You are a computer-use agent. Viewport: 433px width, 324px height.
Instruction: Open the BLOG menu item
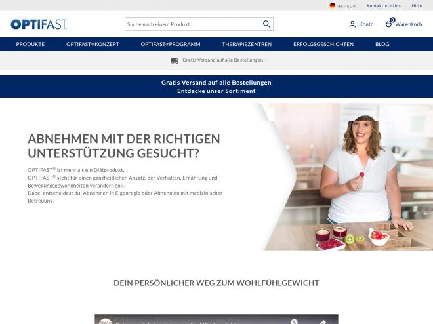tap(382, 44)
